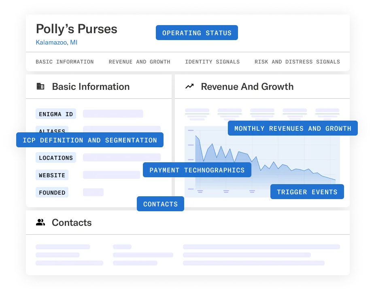Click the blue Contacts tag

click(x=160, y=204)
